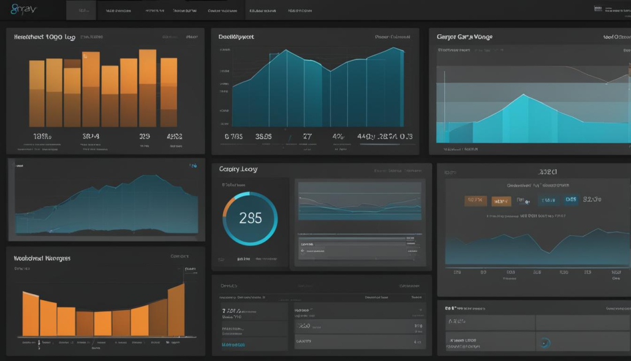Click the '27' value under the teal area chart
631x361 pixels.
307,137
